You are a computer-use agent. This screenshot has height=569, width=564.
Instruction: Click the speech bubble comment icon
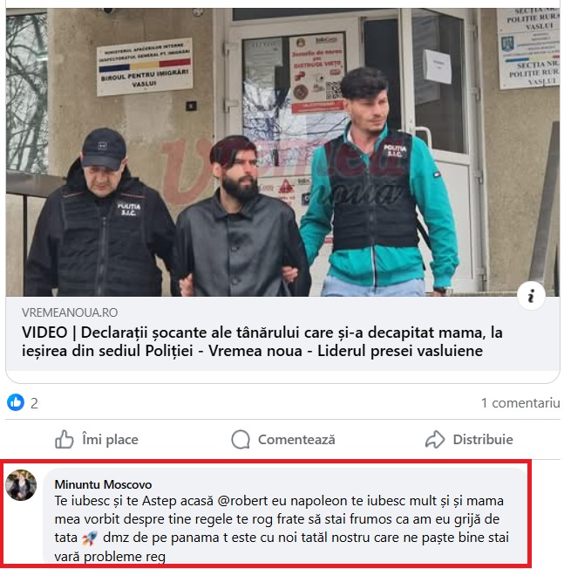[241, 440]
